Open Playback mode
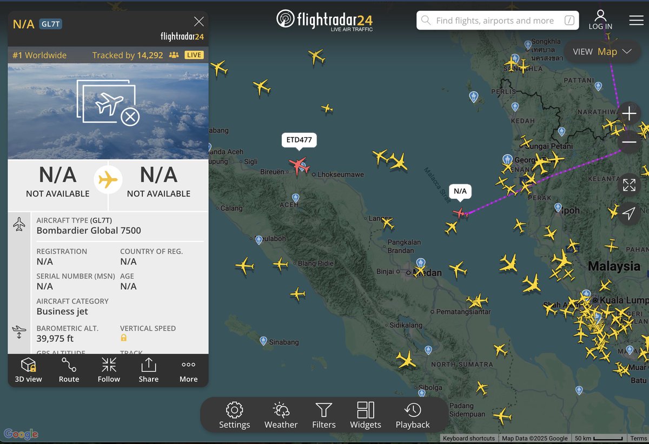649x444 pixels. coord(413,415)
